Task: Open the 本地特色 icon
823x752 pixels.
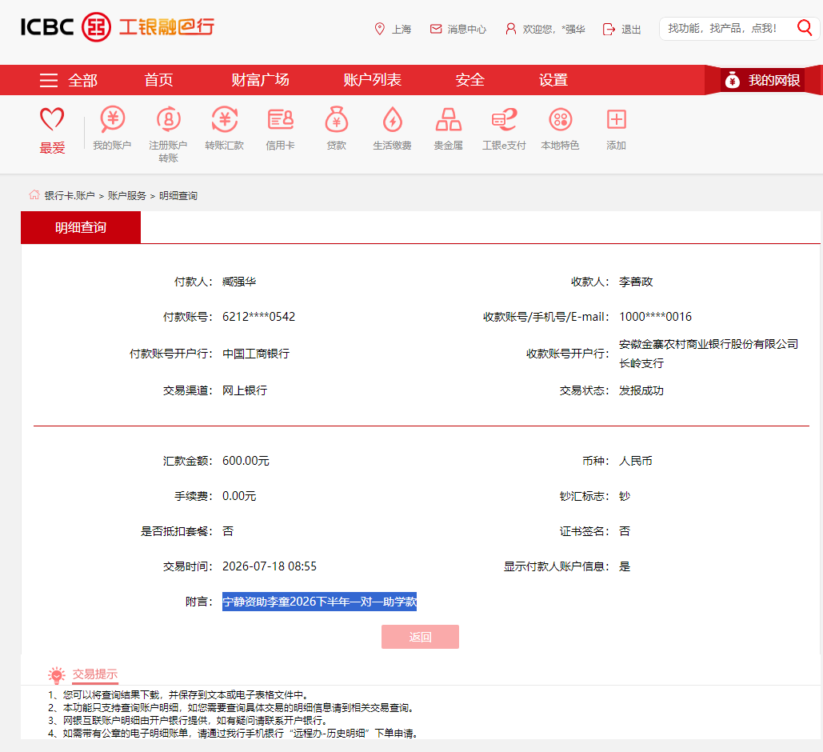Action: point(560,119)
